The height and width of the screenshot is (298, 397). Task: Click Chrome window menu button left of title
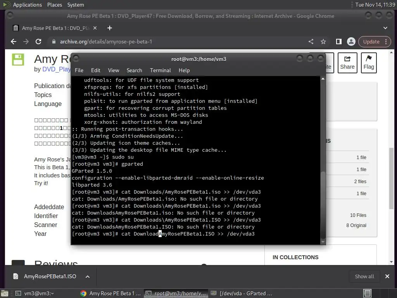tap(10, 16)
